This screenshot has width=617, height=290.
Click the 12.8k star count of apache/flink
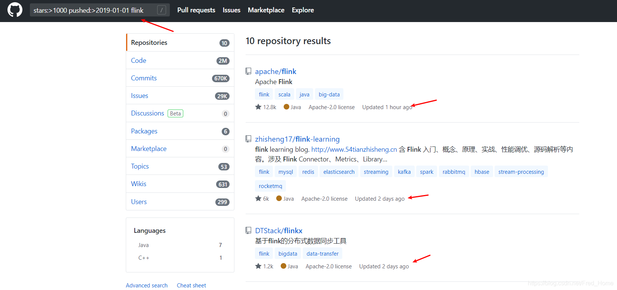(x=266, y=107)
